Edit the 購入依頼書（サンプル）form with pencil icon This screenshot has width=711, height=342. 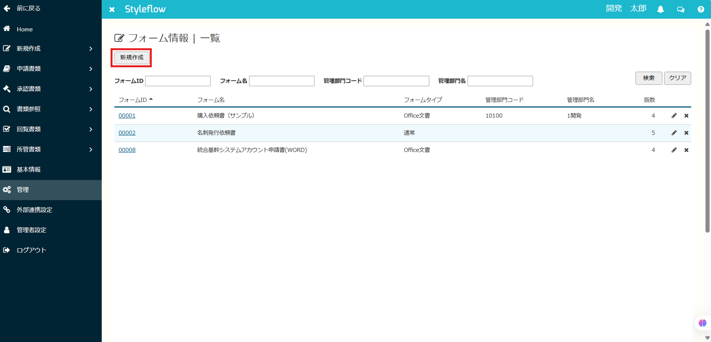tap(674, 115)
